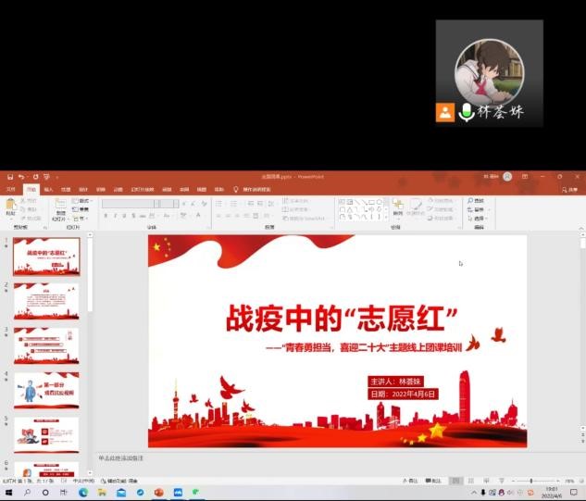
Task: Switch to the Insert ribbon tab
Action: (48, 189)
